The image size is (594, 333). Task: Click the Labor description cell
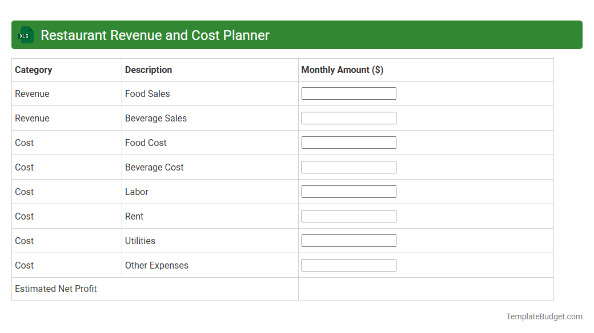coord(137,192)
